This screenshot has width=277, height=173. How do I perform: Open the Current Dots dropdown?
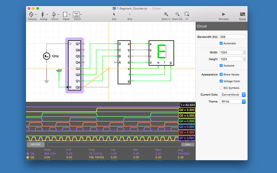(233, 94)
